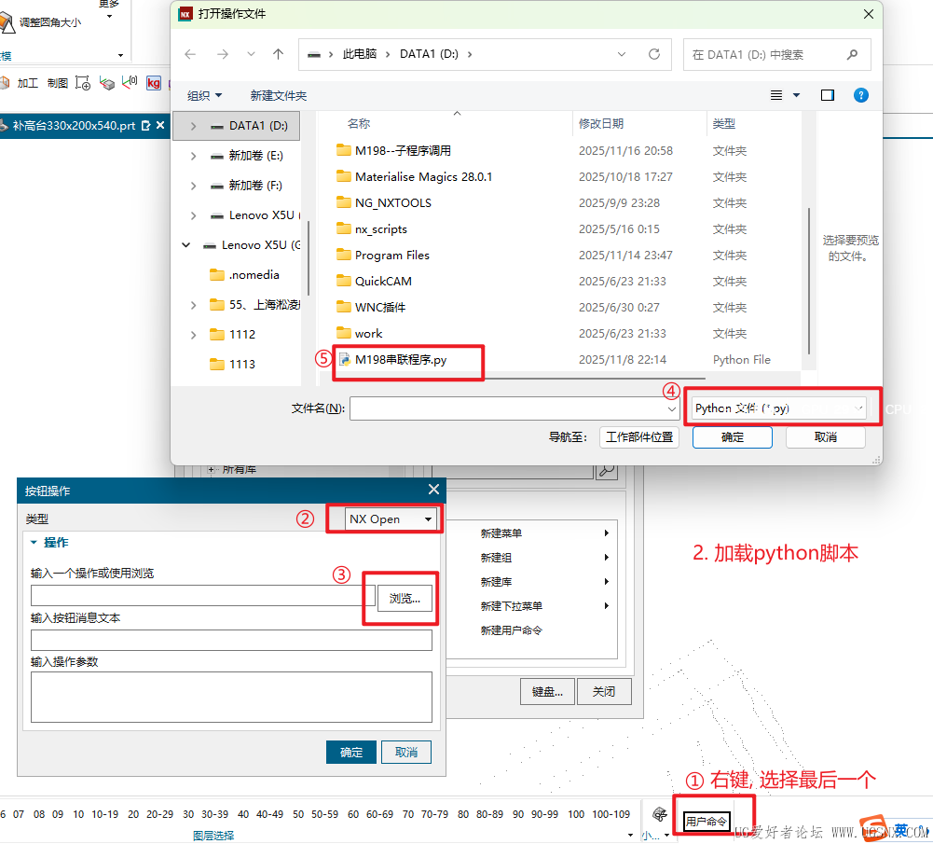Click the selection scope icon with plus sign
This screenshot has height=844, width=933.
83,83
